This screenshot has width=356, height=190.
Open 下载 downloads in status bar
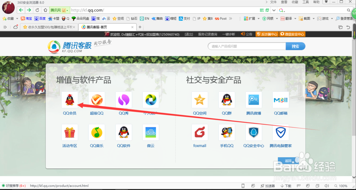pyautogui.click(x=286, y=186)
